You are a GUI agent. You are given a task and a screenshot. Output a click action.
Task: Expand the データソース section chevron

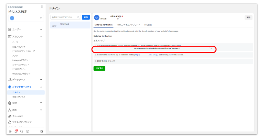41,80
